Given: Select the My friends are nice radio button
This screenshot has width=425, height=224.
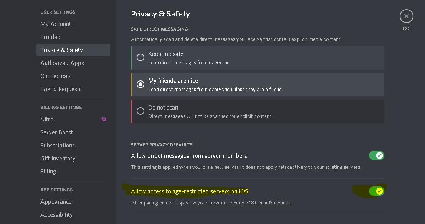Looking at the screenshot, I should point(141,84).
